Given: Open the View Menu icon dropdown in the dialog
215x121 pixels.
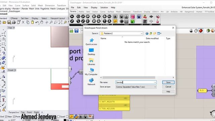Looking at the screenshot, I should point(159,34).
